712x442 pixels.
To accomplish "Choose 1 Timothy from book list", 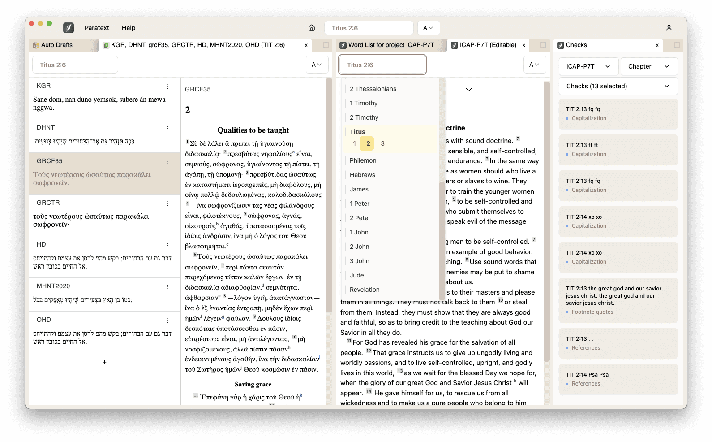I will (x=390, y=103).
